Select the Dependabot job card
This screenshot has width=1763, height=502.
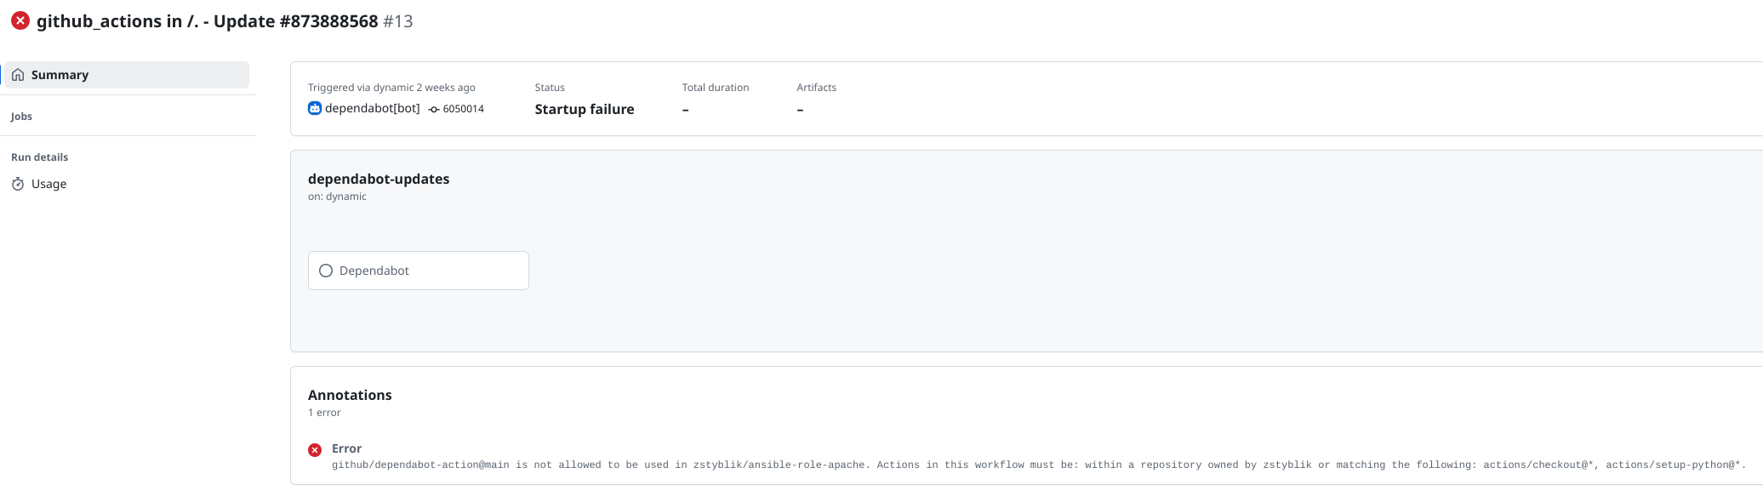(418, 271)
